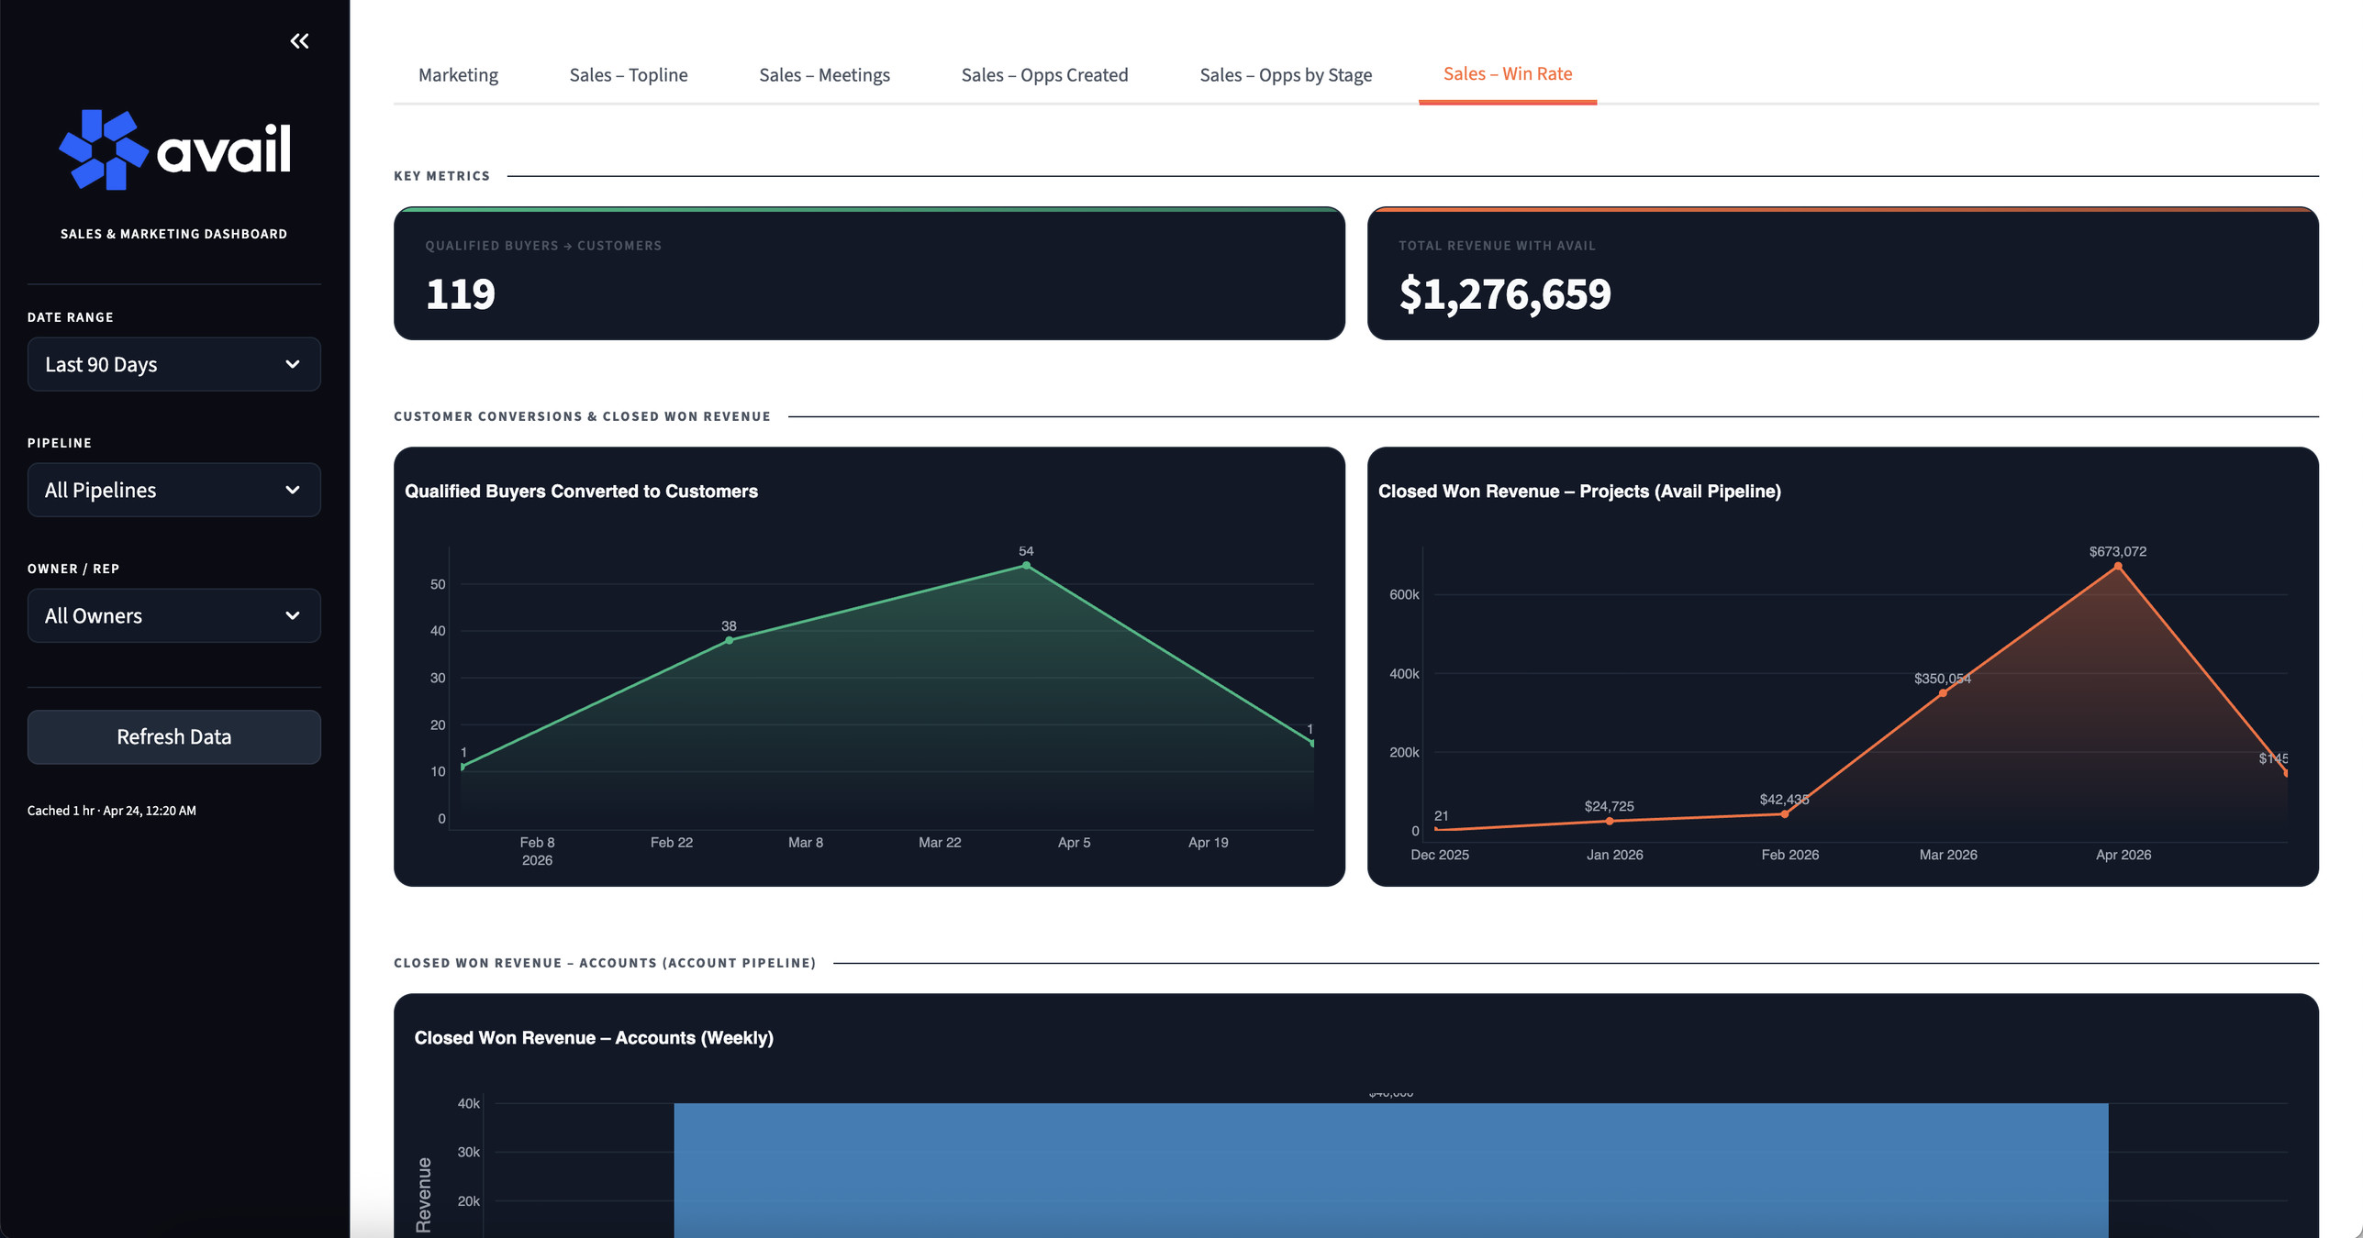Open the Date Range dropdown showing Last 90 Days
The image size is (2363, 1238).
(173, 364)
